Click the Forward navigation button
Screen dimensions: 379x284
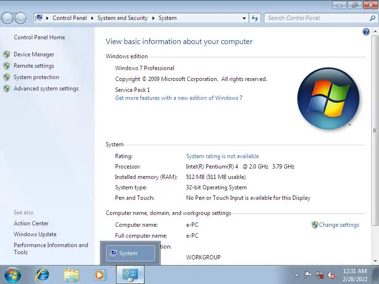click(x=20, y=18)
